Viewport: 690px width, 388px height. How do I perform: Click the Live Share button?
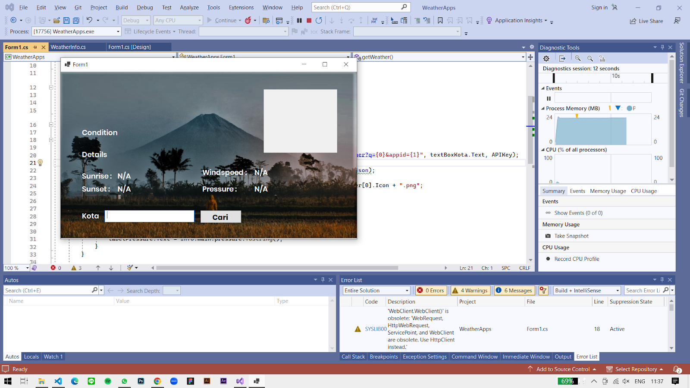[646, 21]
